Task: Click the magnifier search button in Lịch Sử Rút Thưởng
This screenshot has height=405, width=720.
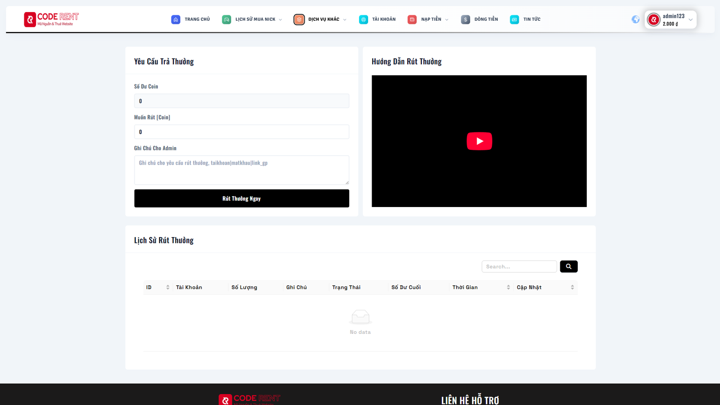Action: [568, 266]
